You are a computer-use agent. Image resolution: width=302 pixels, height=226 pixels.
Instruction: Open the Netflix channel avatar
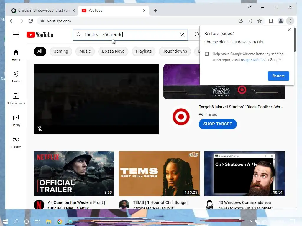point(39,205)
